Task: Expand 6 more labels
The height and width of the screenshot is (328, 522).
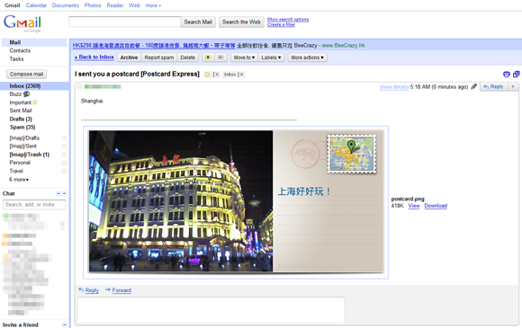Action: pyautogui.click(x=19, y=180)
